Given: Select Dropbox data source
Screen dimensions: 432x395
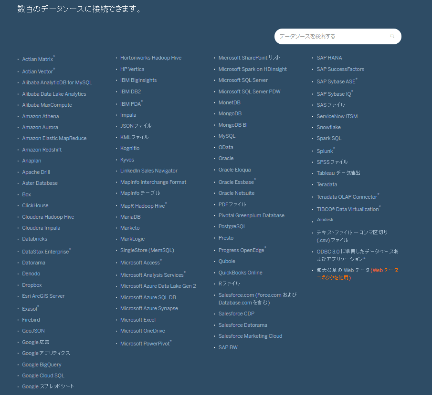Looking at the screenshot, I should coord(32,285).
